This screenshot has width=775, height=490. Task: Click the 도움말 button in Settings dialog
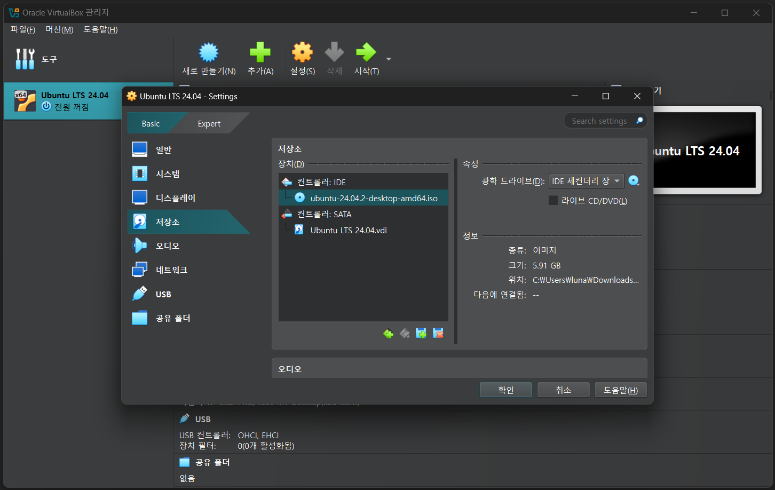coord(620,390)
